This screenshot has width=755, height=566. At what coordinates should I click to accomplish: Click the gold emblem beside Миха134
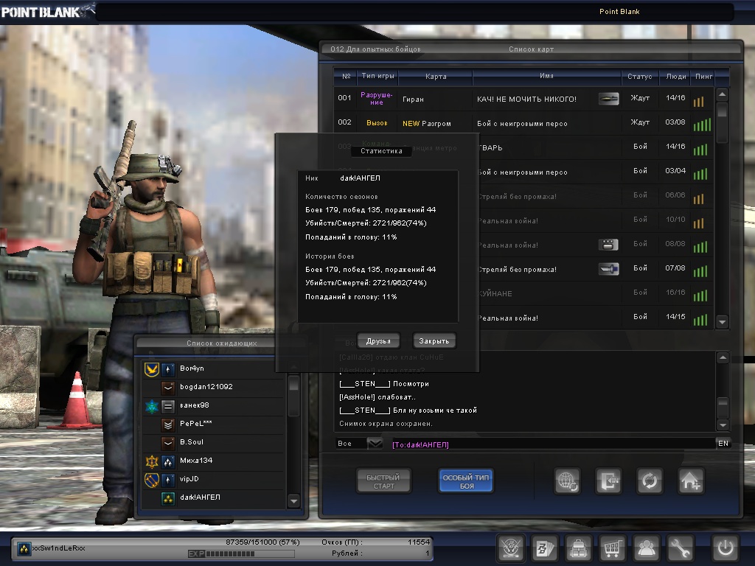pos(152,461)
